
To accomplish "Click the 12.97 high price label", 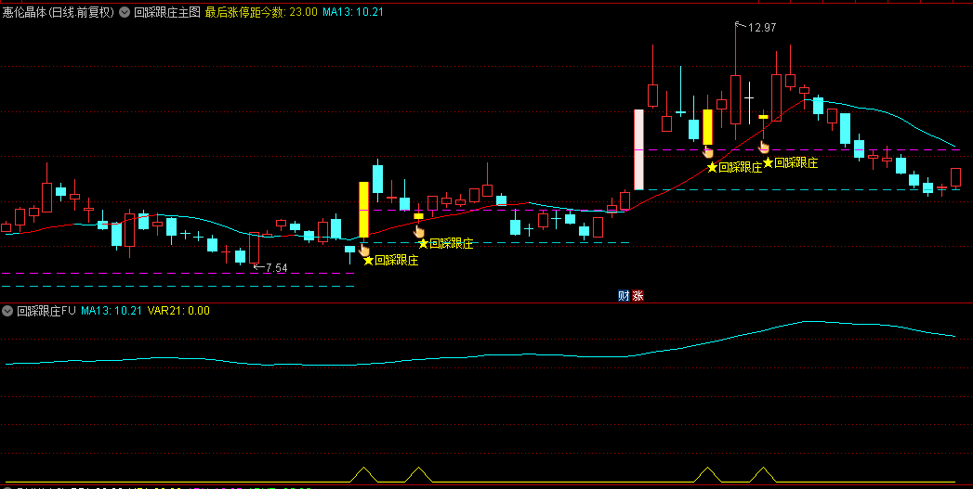I will (x=762, y=27).
